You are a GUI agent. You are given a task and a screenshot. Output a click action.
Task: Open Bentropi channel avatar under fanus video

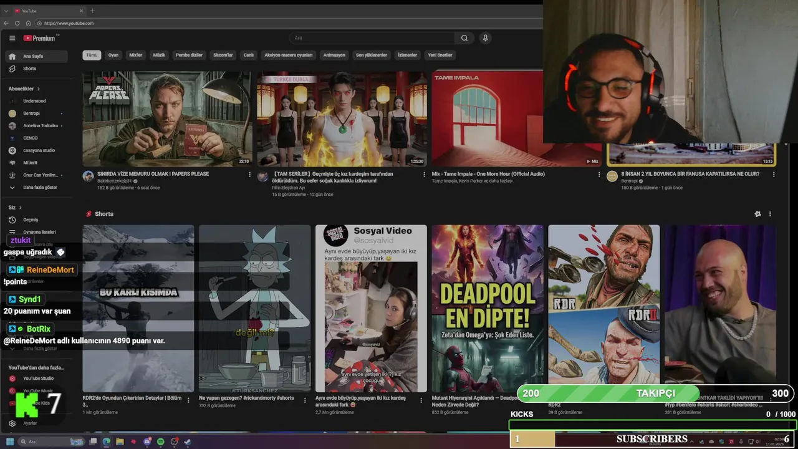[612, 176]
